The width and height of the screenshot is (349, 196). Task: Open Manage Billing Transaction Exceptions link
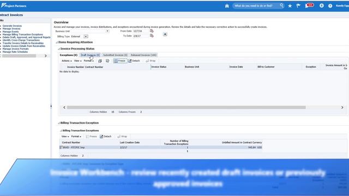pos(23,34)
